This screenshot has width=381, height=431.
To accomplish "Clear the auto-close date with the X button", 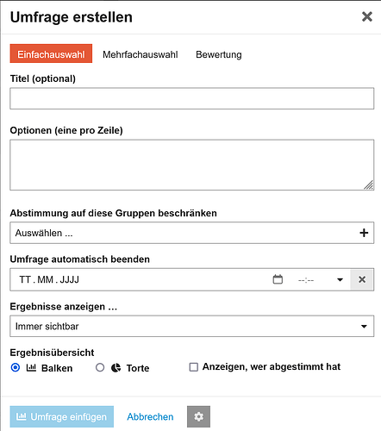I will [362, 279].
